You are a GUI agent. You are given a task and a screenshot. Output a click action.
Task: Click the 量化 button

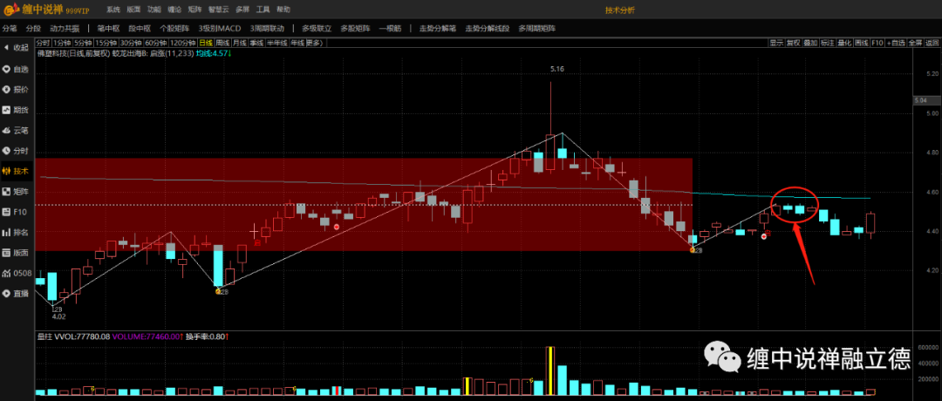click(x=844, y=43)
